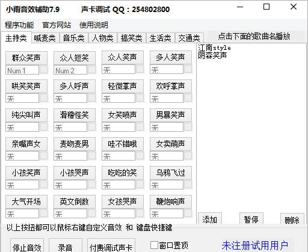The width and height of the screenshot is (308, 252).
Task: Play the 众人笑声 sound effect
Action: (123, 57)
